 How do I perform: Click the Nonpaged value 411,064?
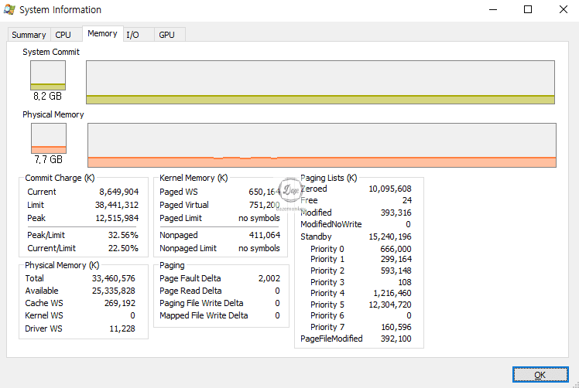265,235
